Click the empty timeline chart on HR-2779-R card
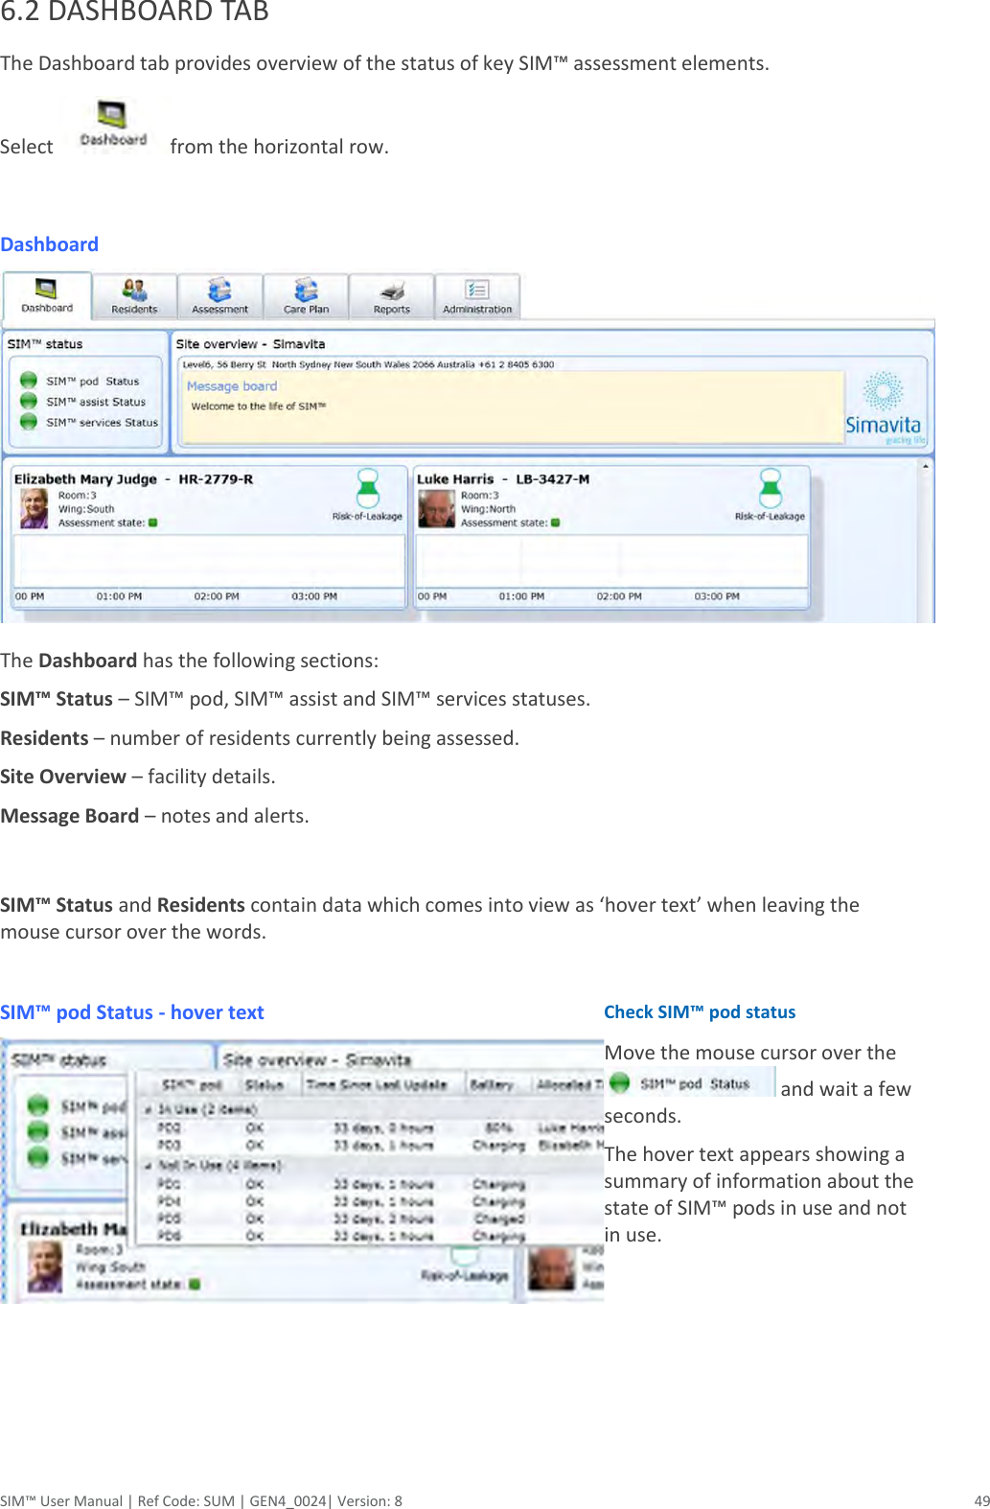The image size is (990, 1509). tap(209, 562)
